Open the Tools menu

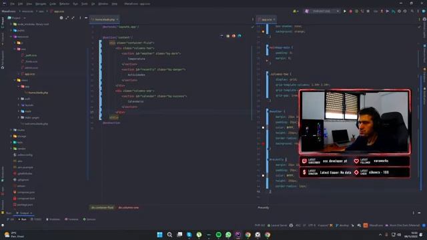(x=85, y=4)
